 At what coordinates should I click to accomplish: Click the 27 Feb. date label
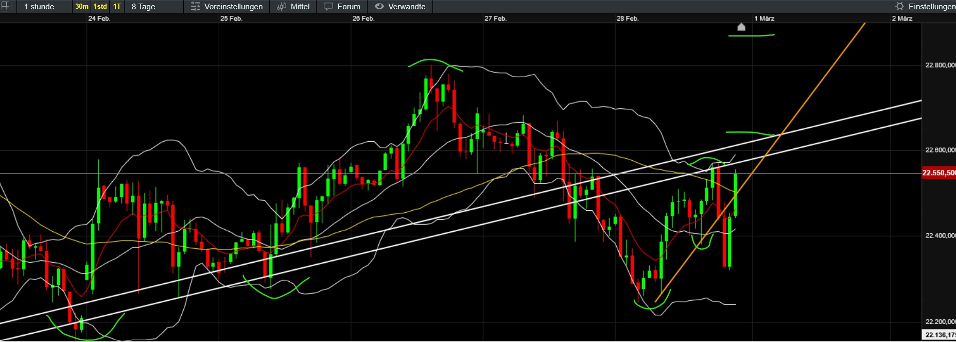point(495,19)
